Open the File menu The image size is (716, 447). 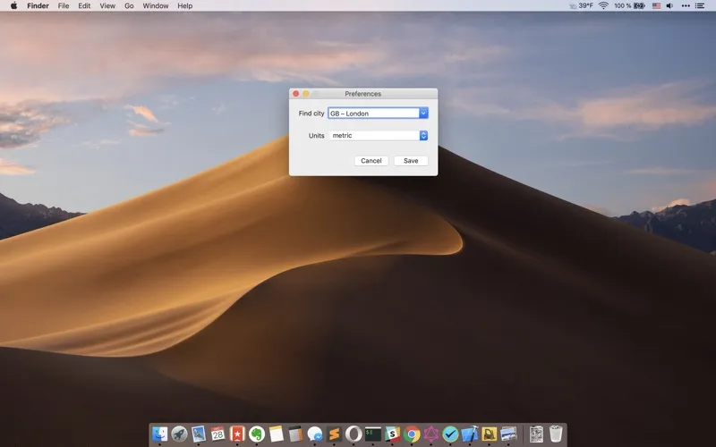coord(64,5)
